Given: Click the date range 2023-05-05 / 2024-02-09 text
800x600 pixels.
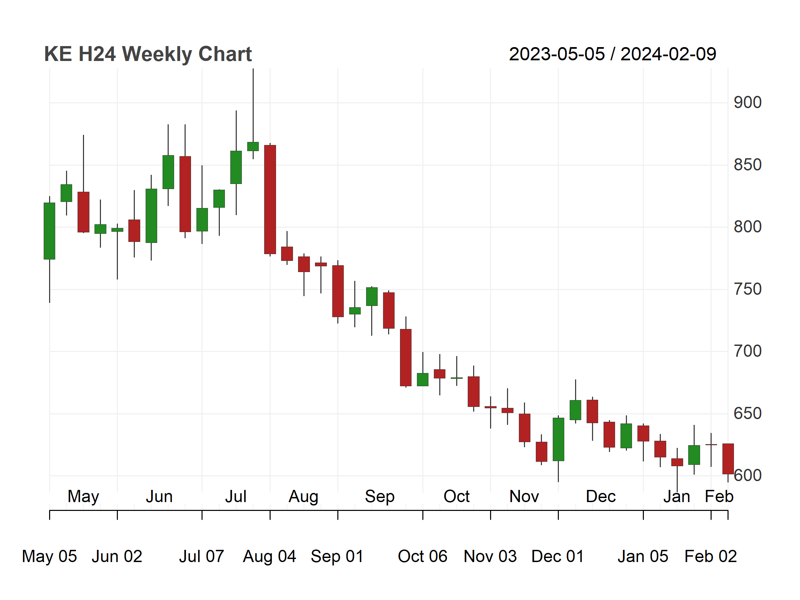Looking at the screenshot, I should tap(613, 54).
